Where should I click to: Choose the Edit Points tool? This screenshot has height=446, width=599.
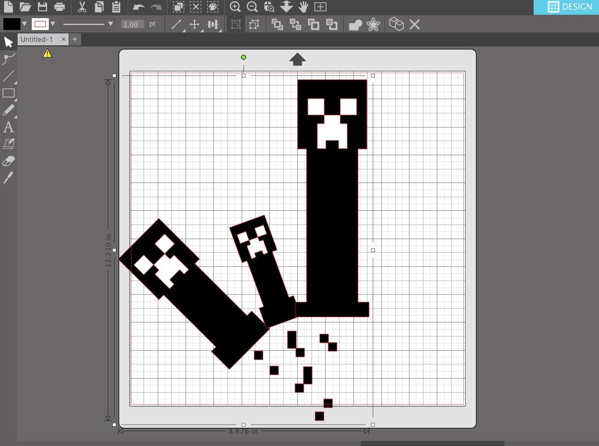[x=9, y=59]
